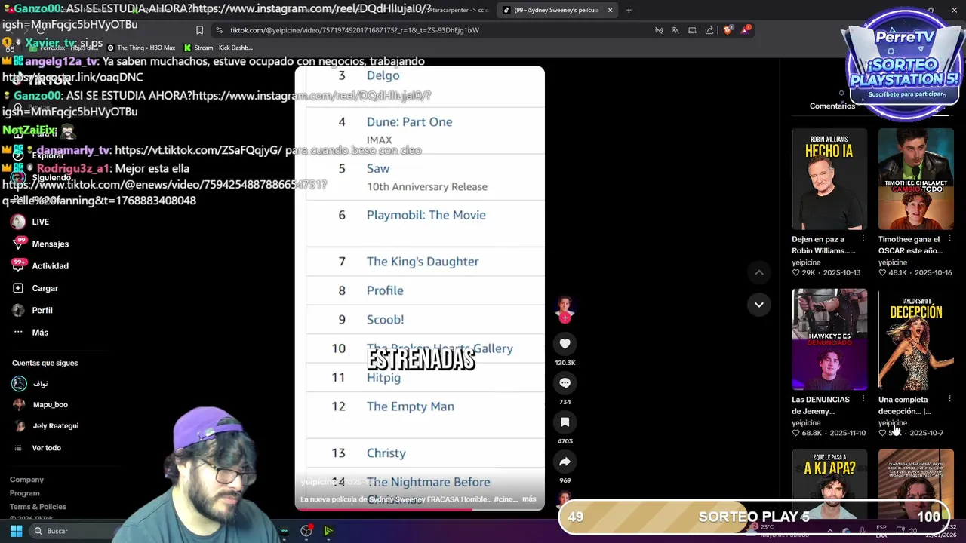
Task: Open a new browser tab
Action: click(629, 10)
